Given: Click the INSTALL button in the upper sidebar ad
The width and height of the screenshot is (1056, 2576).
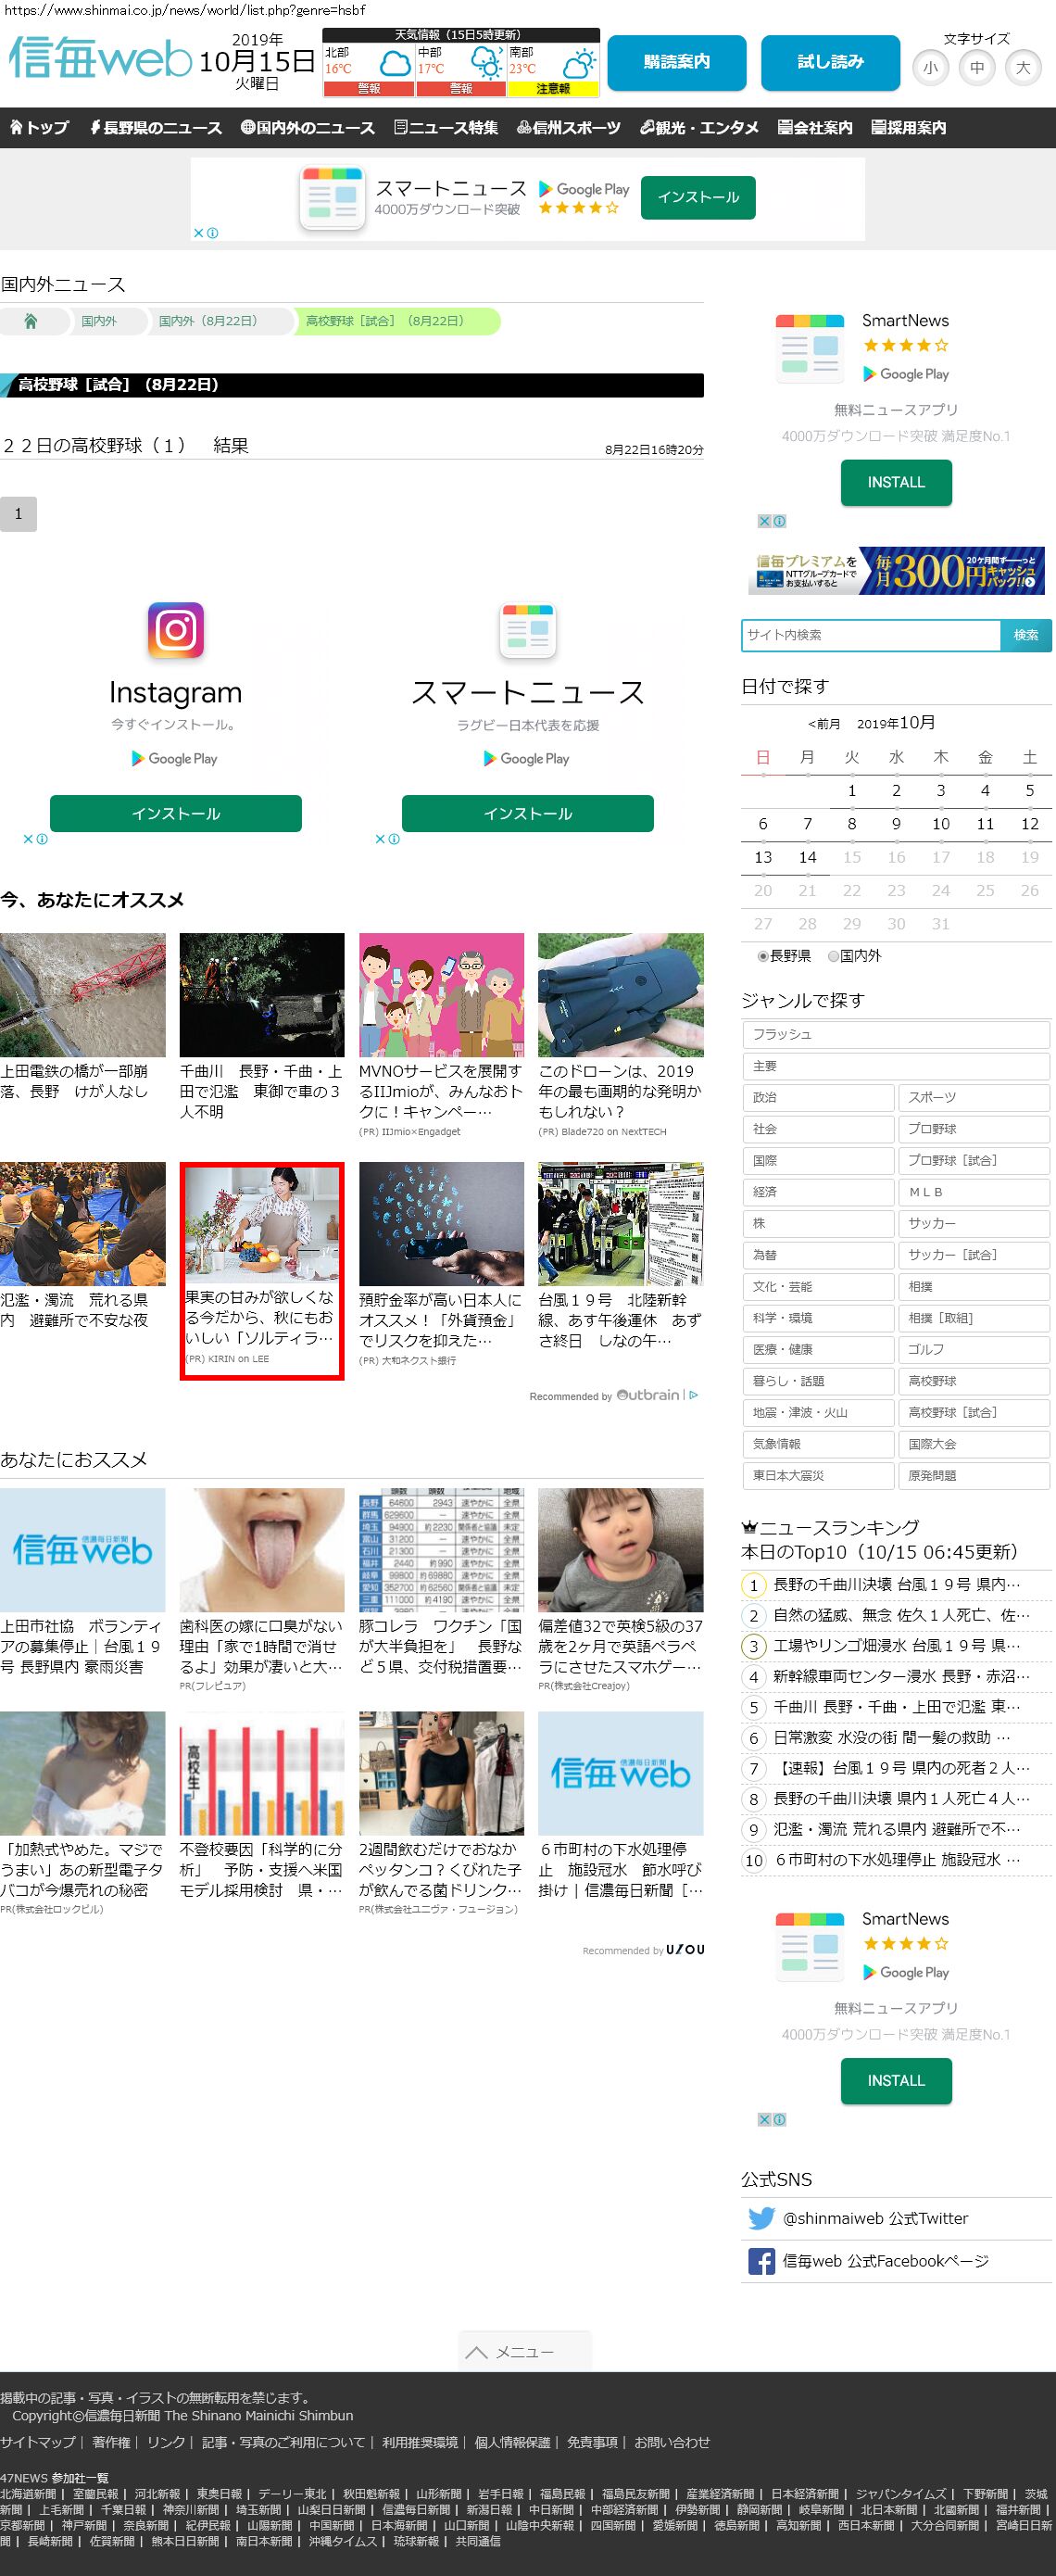Looking at the screenshot, I should coord(896,483).
